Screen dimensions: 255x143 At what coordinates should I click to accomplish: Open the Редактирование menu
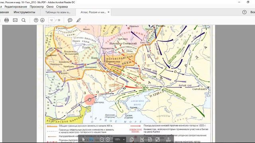click(x=16, y=7)
